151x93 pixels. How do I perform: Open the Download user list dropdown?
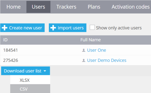point(25,71)
